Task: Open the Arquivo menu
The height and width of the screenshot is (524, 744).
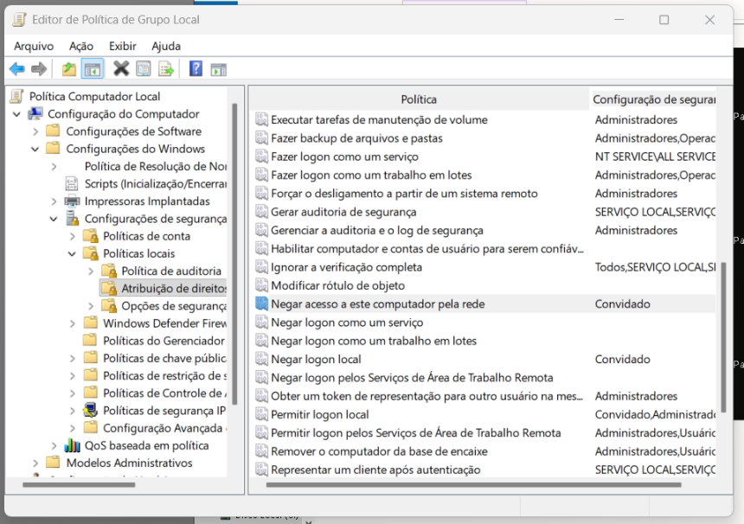Action: [34, 46]
